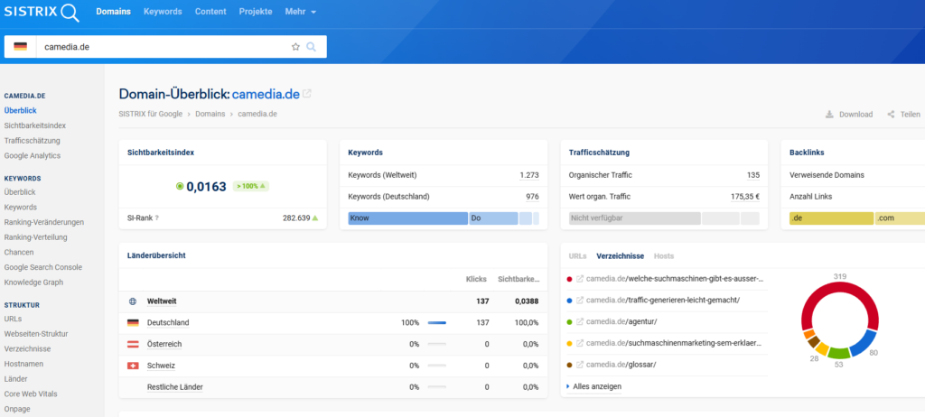
Task: Open the Content menu
Action: coord(210,12)
